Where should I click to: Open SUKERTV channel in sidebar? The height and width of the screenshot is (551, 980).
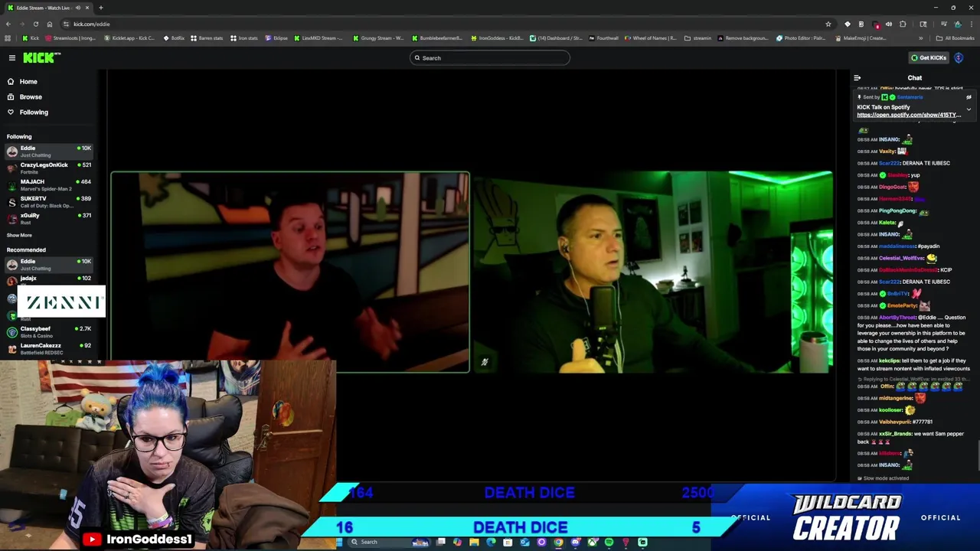point(49,201)
